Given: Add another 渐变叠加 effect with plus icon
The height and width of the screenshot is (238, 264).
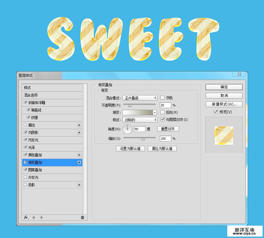Looking at the screenshot, I should tap(79, 162).
